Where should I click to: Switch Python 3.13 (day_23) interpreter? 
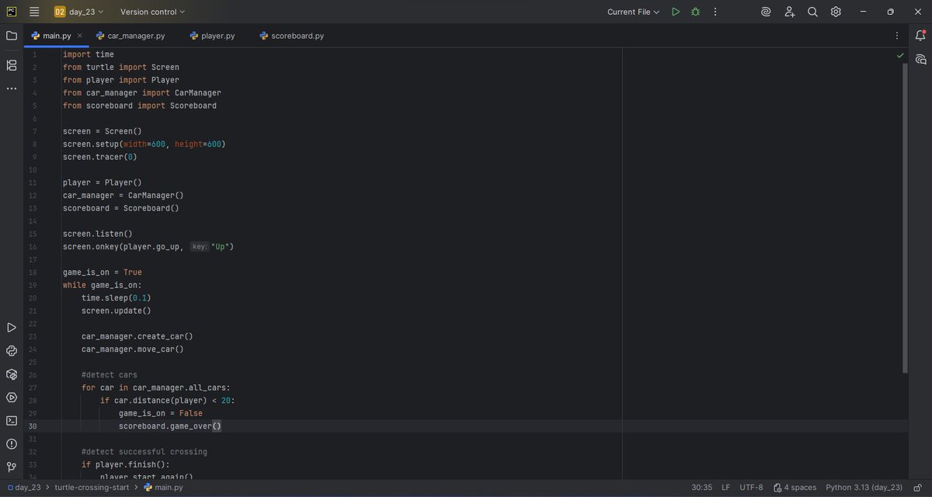tap(864, 488)
